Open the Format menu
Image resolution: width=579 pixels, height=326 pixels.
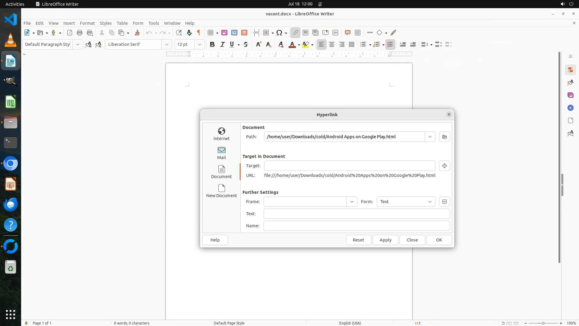(87, 23)
